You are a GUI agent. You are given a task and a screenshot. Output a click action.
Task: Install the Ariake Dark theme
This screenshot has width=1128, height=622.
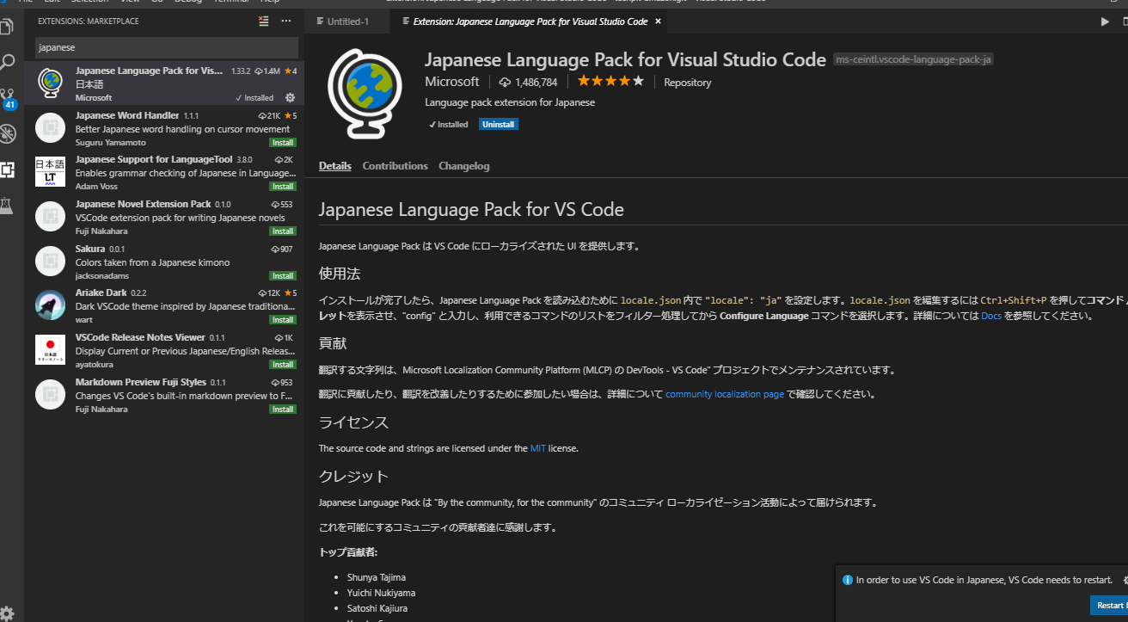tap(283, 320)
